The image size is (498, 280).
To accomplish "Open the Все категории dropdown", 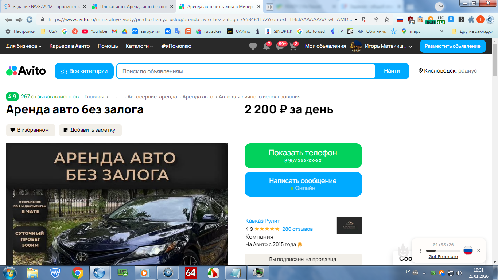I will point(84,71).
